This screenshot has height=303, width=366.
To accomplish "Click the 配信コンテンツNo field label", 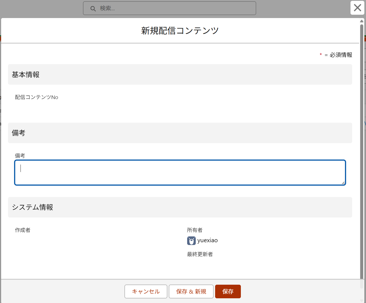I will coord(37,97).
